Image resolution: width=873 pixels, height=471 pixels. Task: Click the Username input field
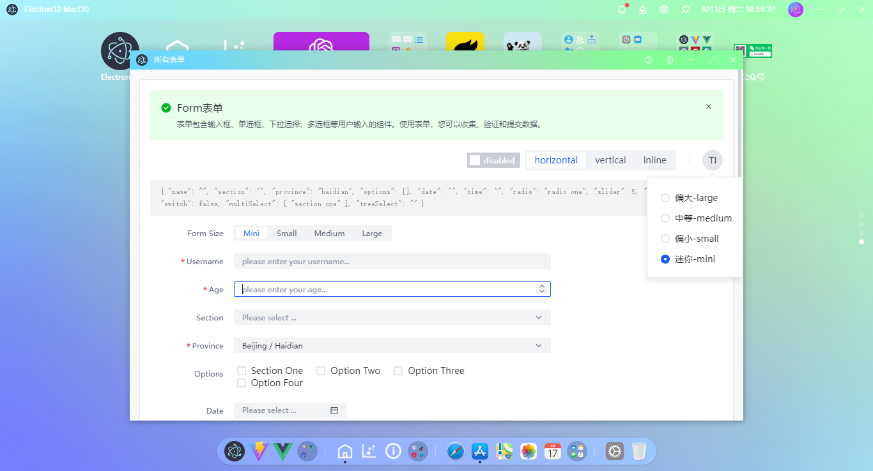[x=392, y=261]
